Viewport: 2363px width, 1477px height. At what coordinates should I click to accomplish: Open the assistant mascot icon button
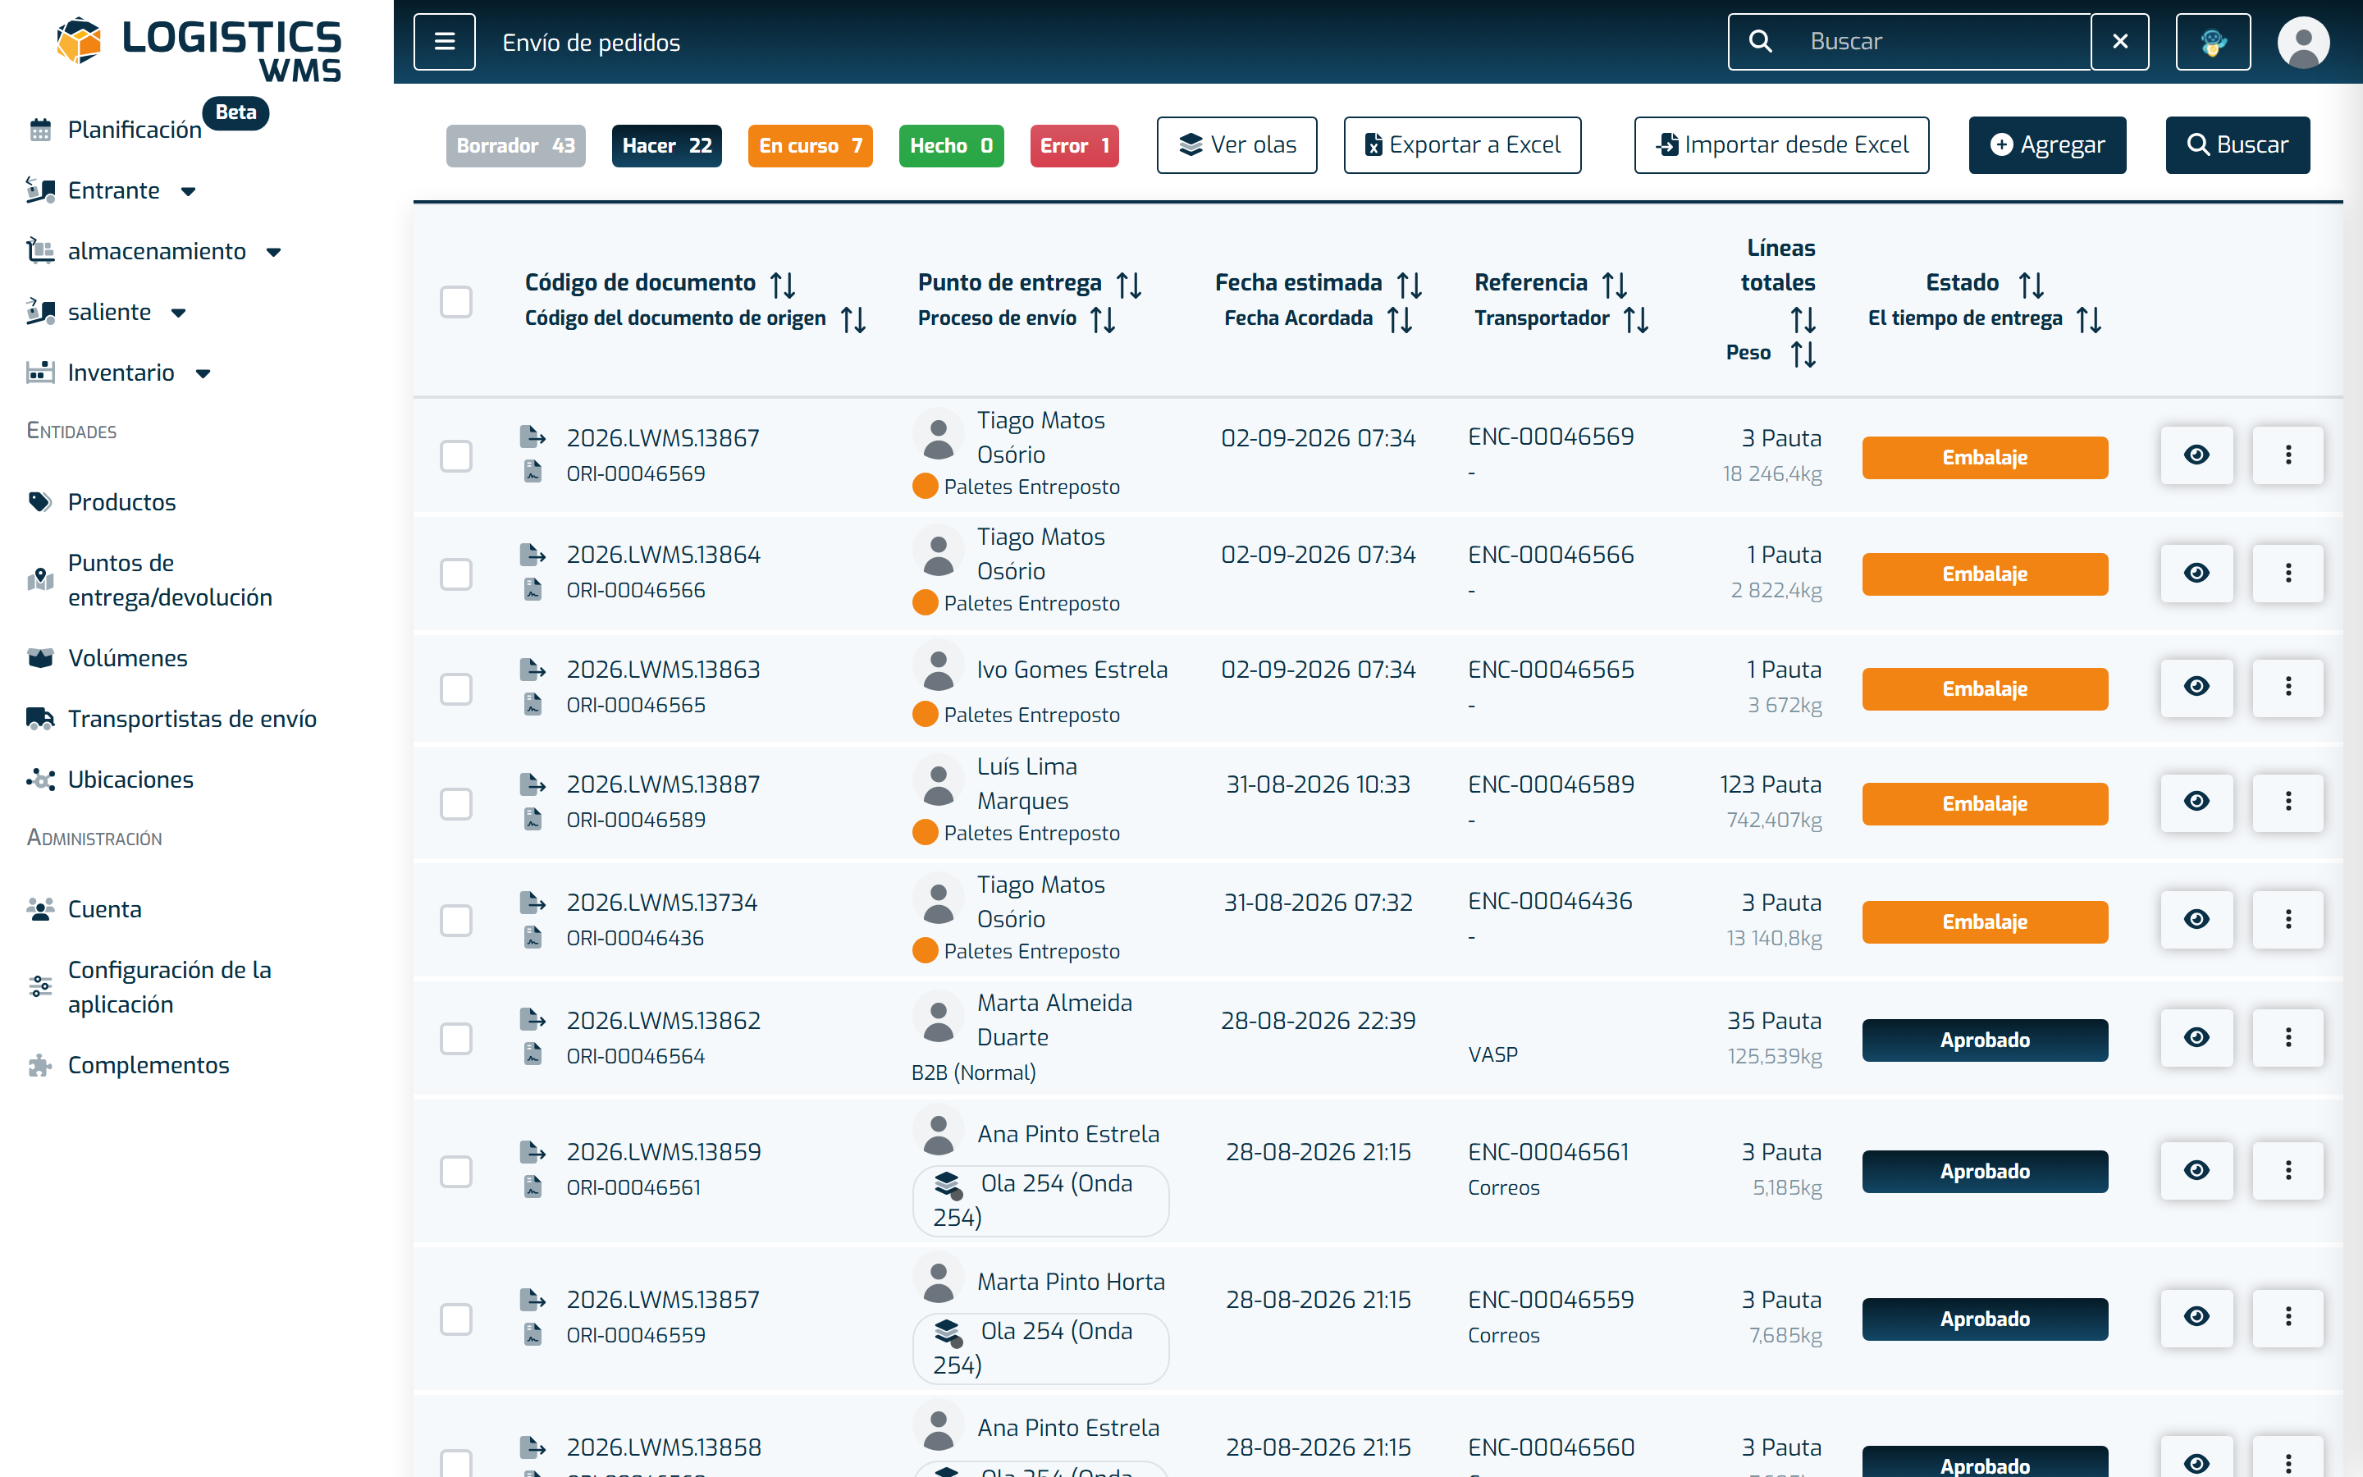pyautogui.click(x=2213, y=42)
